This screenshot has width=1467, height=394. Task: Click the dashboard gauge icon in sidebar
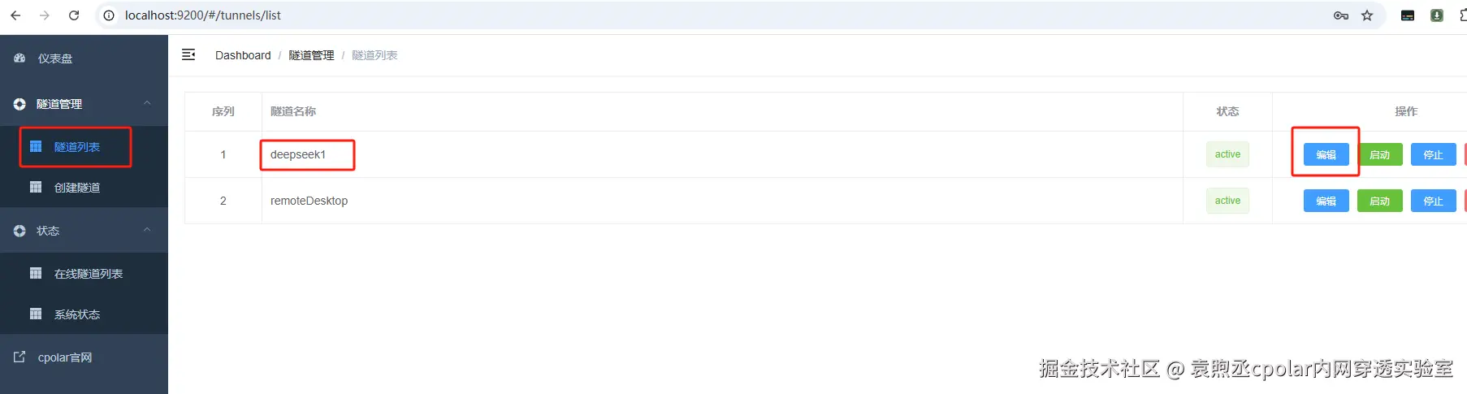(19, 58)
